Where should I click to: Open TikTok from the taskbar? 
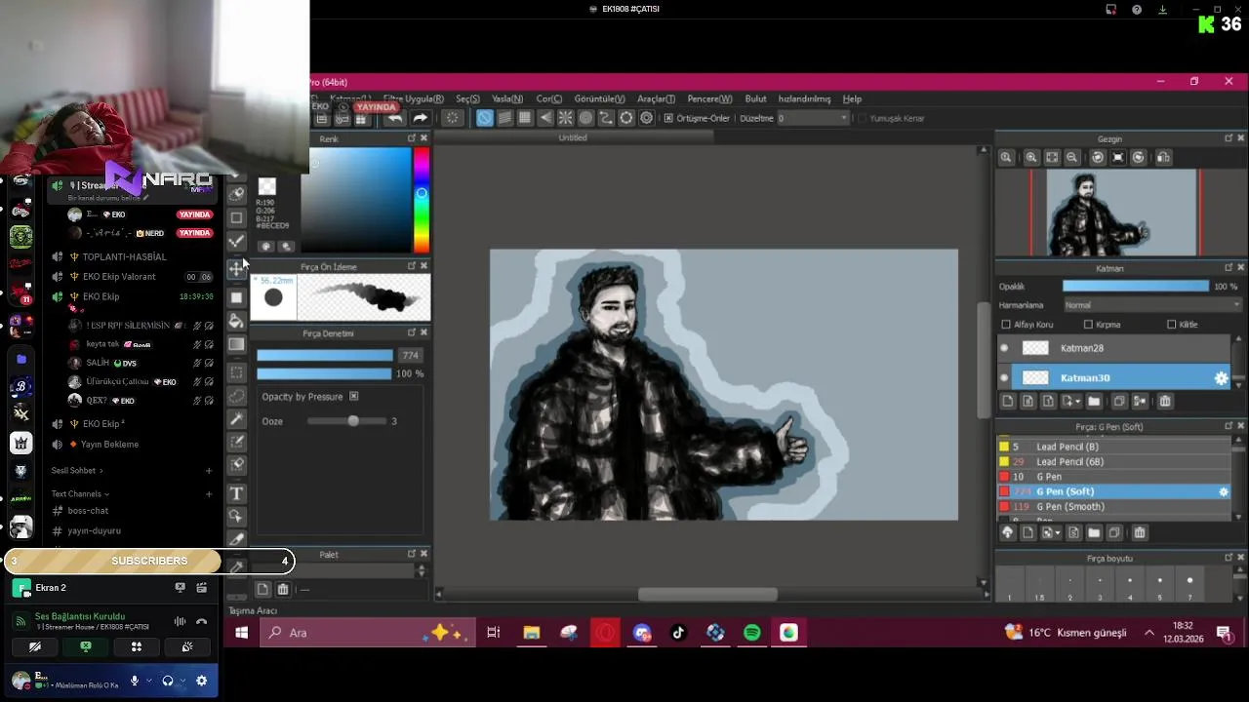tap(678, 633)
